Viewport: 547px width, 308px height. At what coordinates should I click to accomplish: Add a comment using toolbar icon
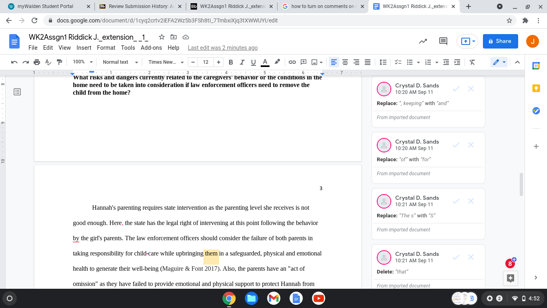[304, 62]
